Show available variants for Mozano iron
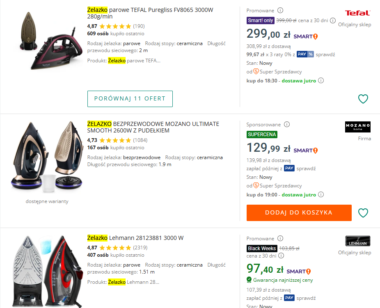The width and height of the screenshot is (380, 308). pyautogui.click(x=47, y=201)
